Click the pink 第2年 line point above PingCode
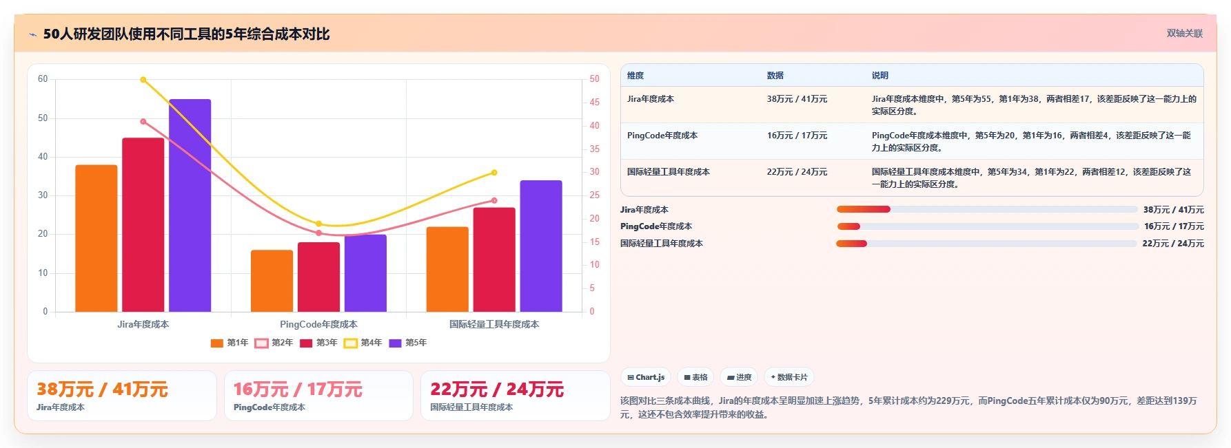This screenshot has width=1231, height=448. tap(318, 233)
